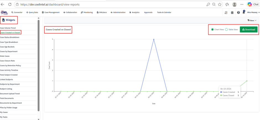Open the Case Status Breakdown widget
Image resolution: width=260 pixels, height=120 pixels.
10,37
